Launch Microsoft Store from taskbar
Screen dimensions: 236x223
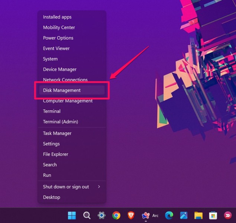213,216
